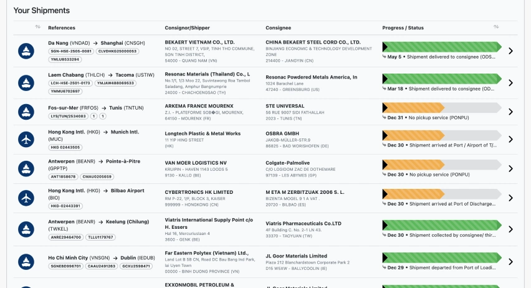Click green progress bar of Mar 18 shipment

point(442,79)
